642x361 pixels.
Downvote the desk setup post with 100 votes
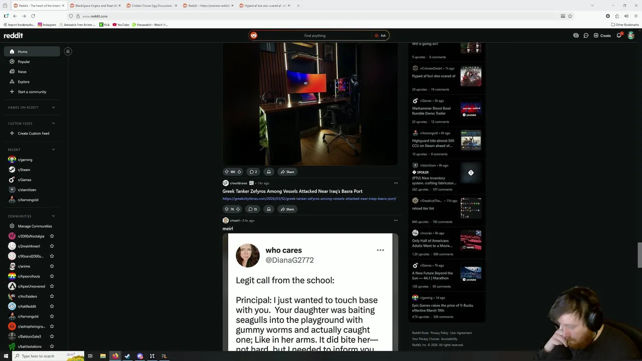(x=239, y=171)
